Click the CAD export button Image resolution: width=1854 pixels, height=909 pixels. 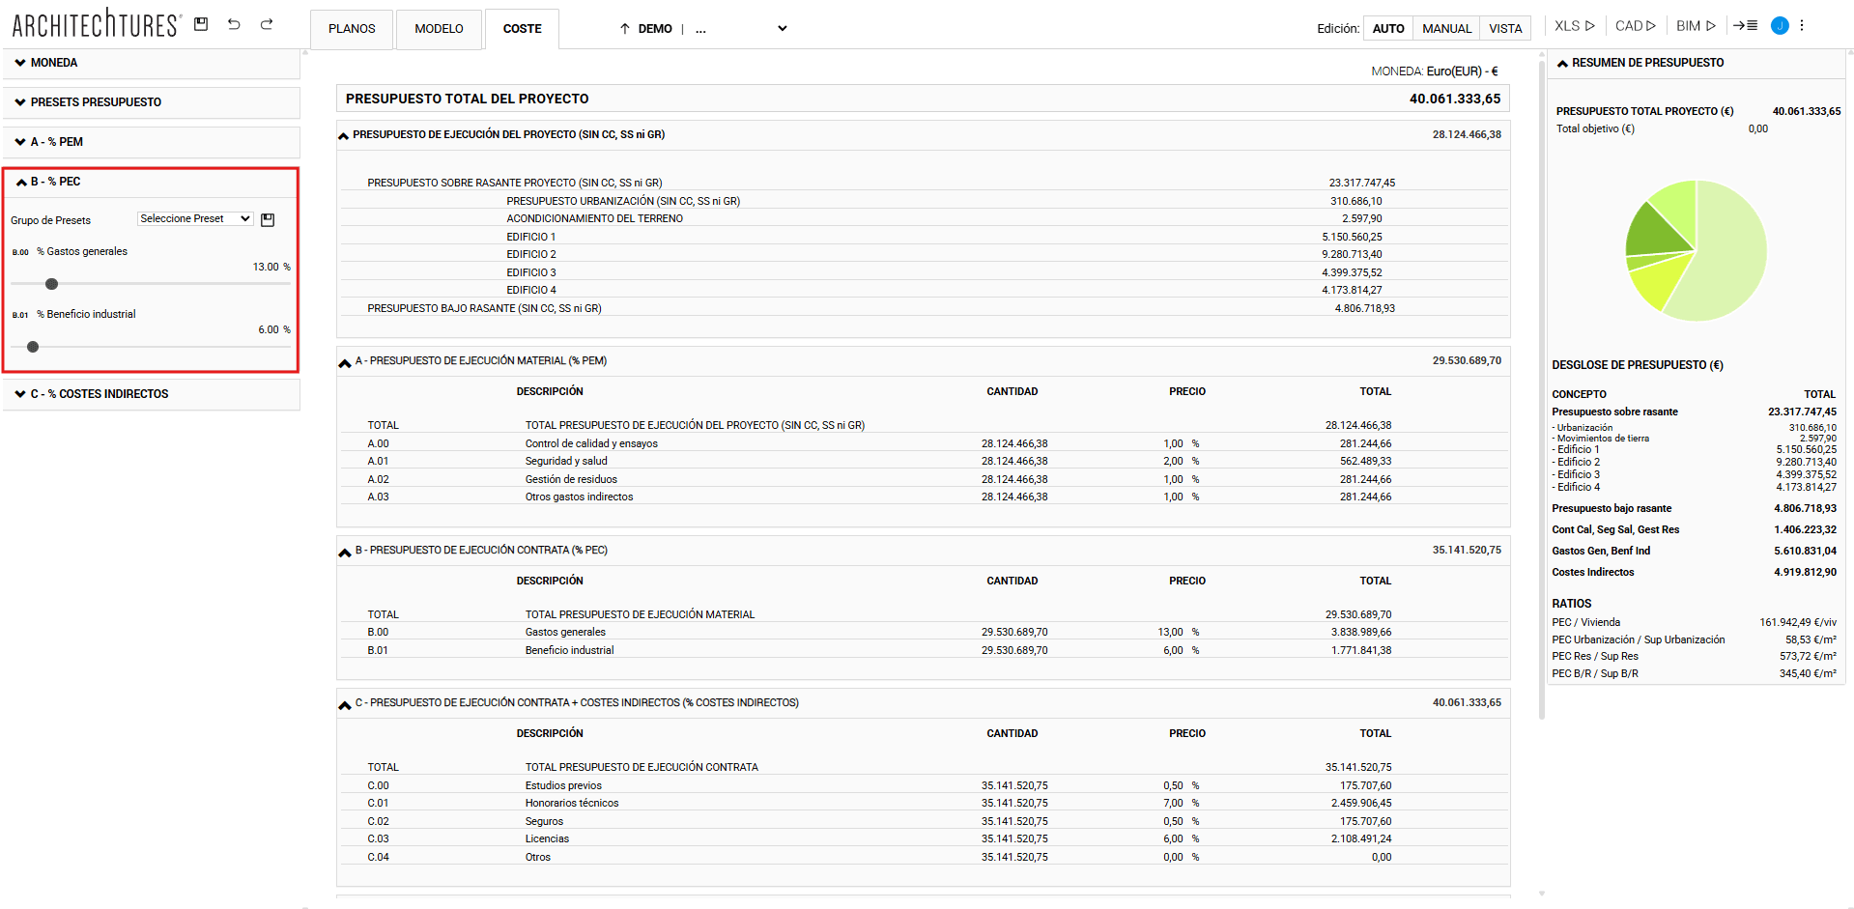pos(1635,26)
